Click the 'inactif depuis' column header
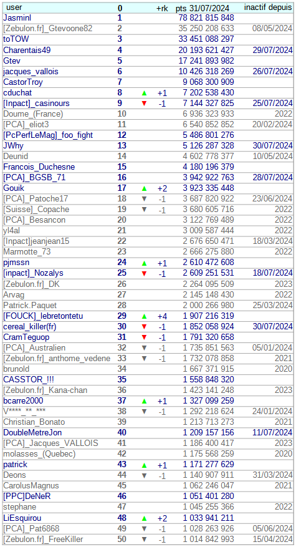Image resolution: width=296 pixels, height=547 pixels. (x=268, y=7)
